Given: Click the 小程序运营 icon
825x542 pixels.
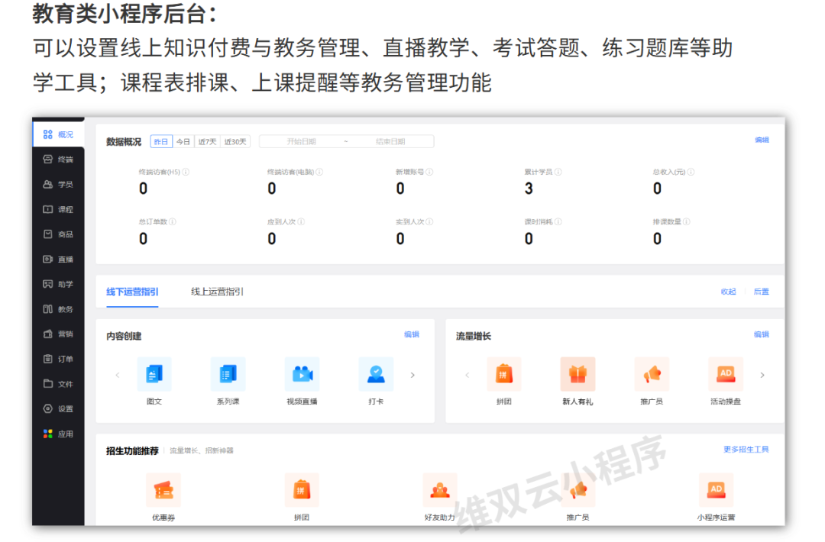Looking at the screenshot, I should (x=716, y=490).
